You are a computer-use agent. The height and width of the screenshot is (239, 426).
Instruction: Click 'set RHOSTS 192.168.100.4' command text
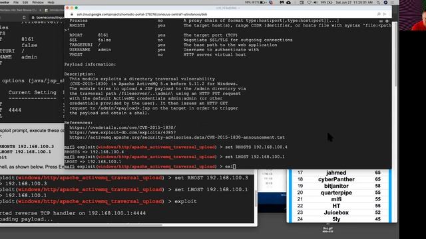[x=256, y=147]
